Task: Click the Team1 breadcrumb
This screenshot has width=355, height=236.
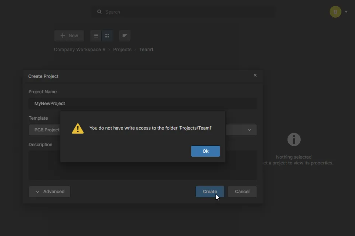Action: (x=146, y=49)
